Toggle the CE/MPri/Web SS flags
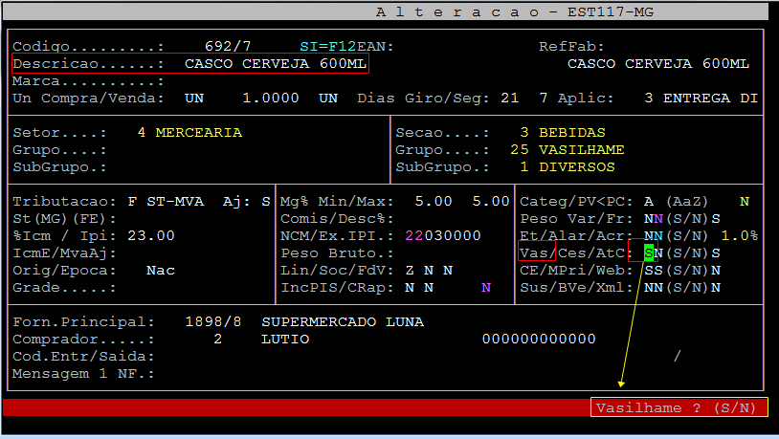This screenshot has height=439, width=779. [654, 270]
